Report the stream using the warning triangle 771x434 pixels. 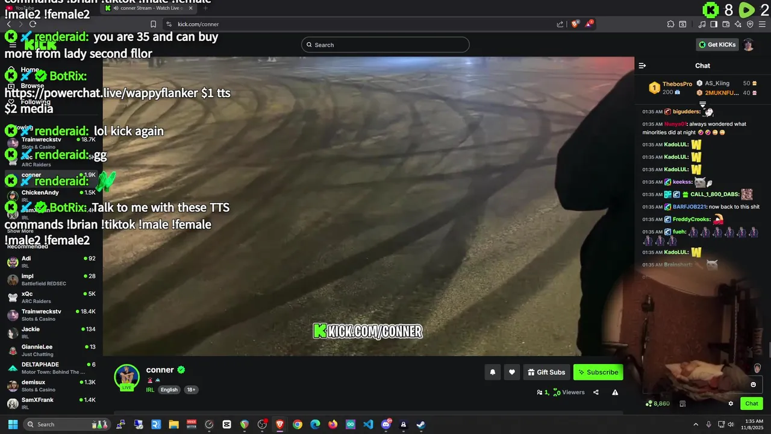tap(615, 392)
